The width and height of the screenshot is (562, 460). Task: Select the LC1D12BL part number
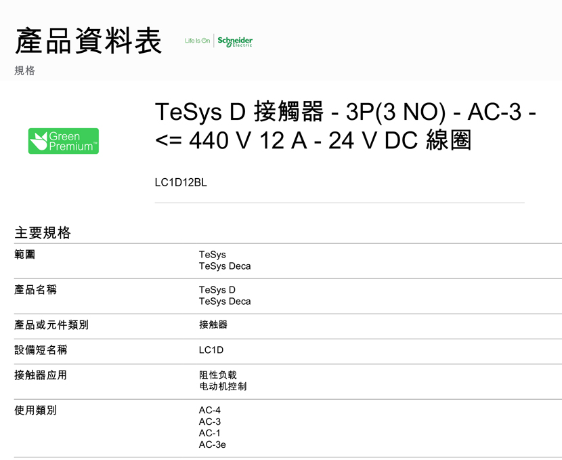(x=181, y=182)
